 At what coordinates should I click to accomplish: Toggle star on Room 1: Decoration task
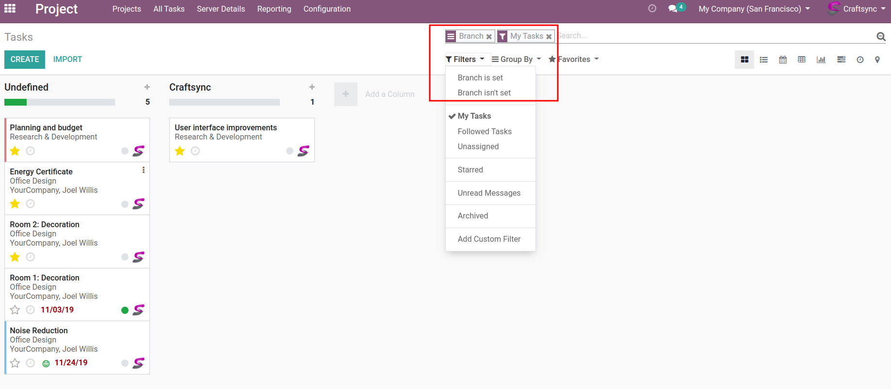coord(15,310)
